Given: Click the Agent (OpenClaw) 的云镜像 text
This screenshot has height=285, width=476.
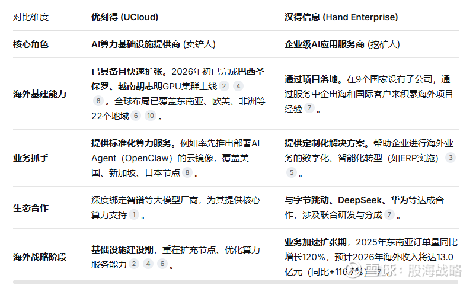Looking at the screenshot, I should point(152,158).
